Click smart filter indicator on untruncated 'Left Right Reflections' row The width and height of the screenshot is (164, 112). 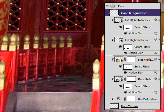pyautogui.click(x=156, y=39)
